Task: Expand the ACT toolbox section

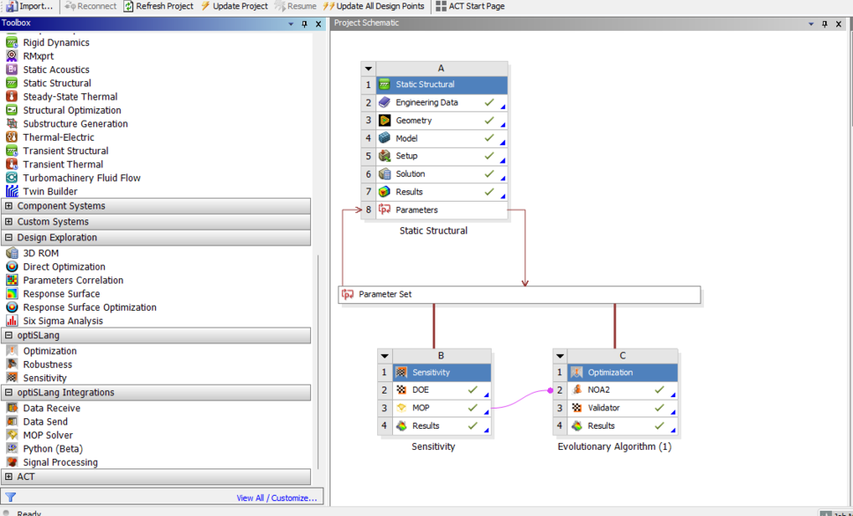Action: point(9,477)
